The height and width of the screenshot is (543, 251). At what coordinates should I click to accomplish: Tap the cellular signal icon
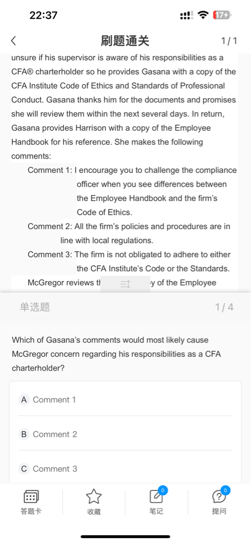point(187,15)
